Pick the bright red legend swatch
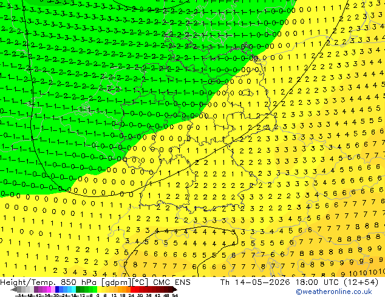The height and width of the screenshot is (297, 385). [x=132, y=290]
